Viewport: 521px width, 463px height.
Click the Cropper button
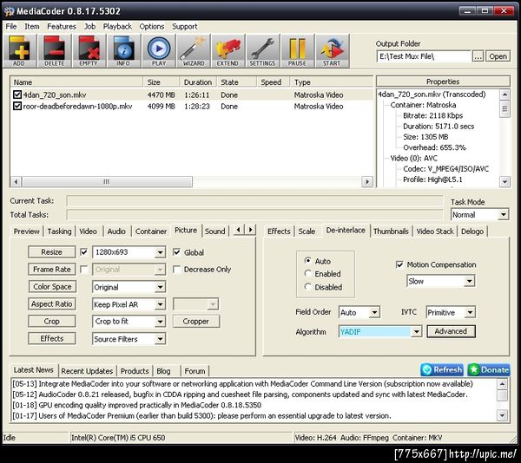[x=195, y=322]
